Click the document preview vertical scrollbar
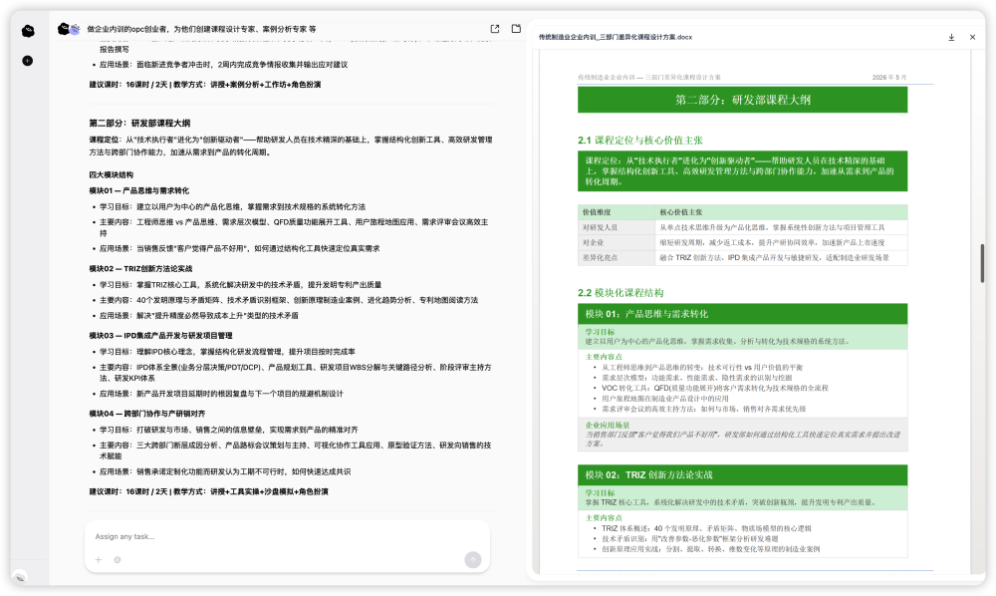Screen dimensions: 996x596 tap(982, 263)
